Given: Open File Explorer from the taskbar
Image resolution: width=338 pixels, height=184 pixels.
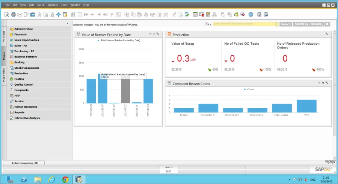Looking at the screenshot, I should 38,179.
